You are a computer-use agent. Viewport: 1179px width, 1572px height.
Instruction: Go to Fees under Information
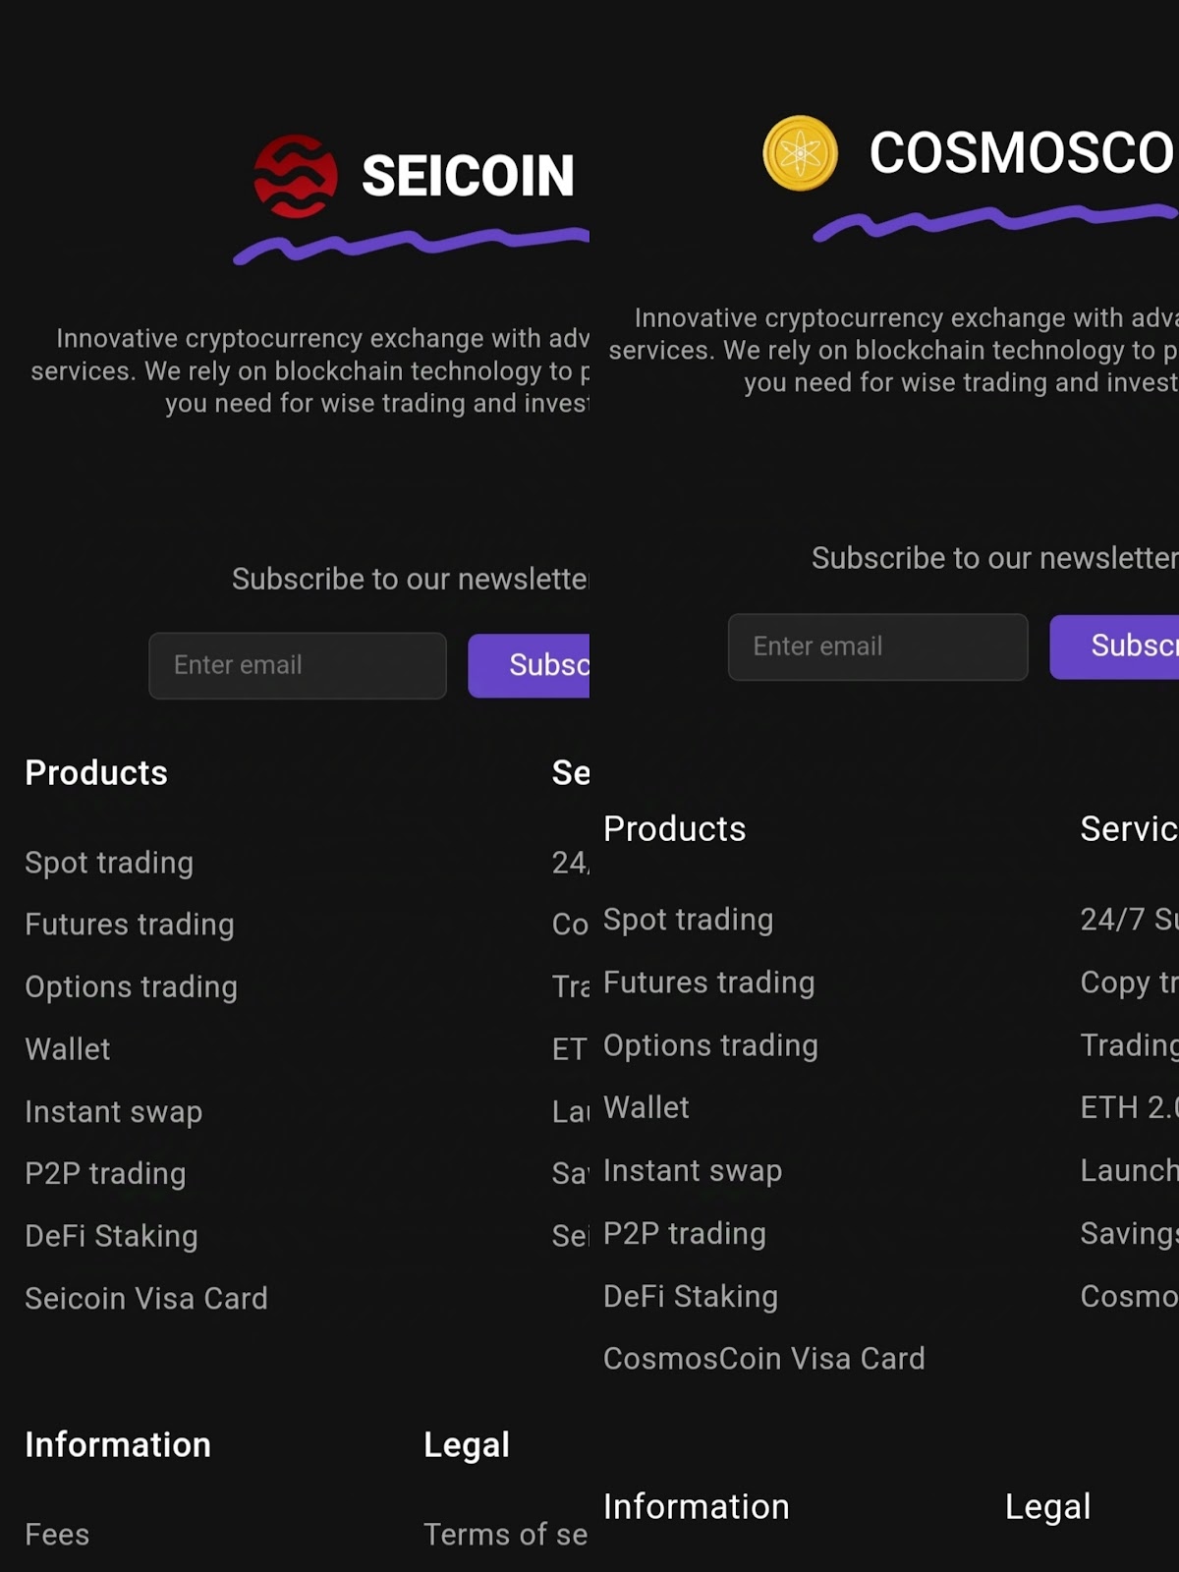(x=57, y=1534)
